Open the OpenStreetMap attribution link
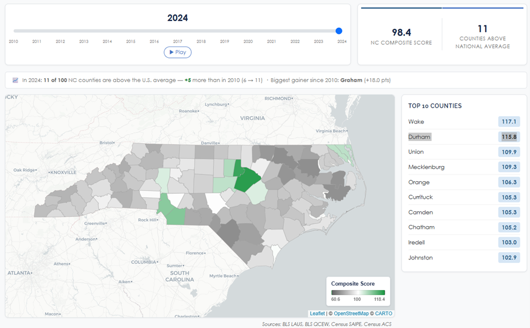 pyautogui.click(x=351, y=313)
